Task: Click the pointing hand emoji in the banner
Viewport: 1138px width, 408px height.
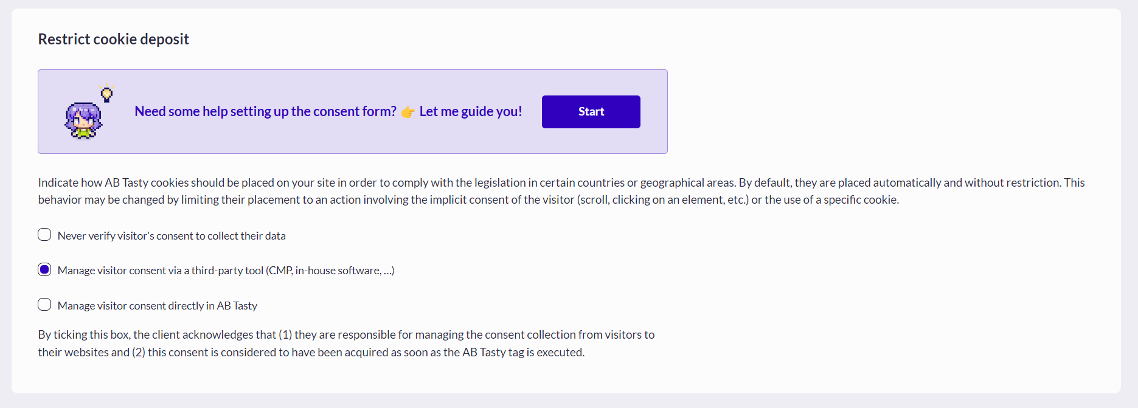Action: click(408, 112)
